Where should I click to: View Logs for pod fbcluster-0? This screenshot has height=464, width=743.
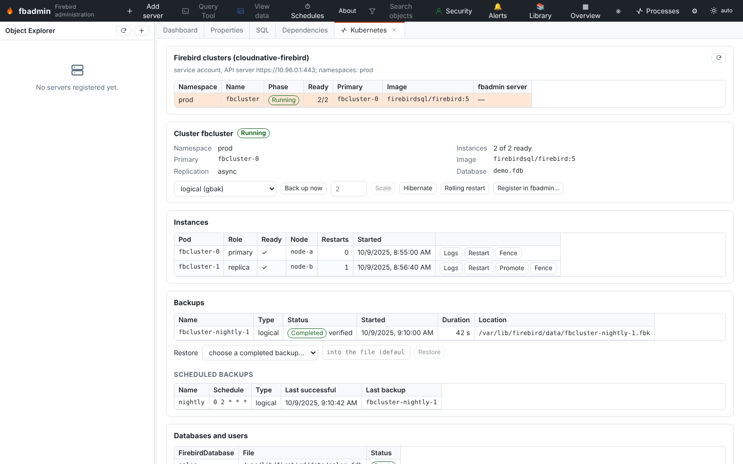tap(451, 253)
